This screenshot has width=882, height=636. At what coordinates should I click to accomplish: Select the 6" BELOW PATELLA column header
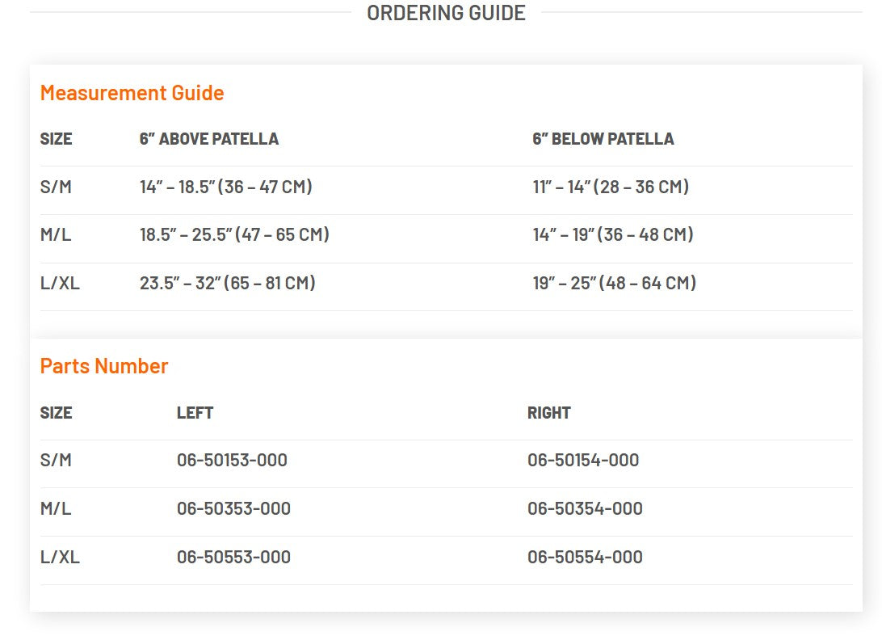[603, 139]
